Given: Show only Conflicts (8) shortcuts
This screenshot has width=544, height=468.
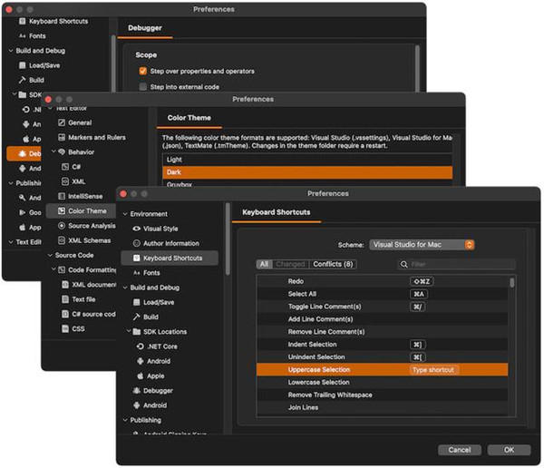Looking at the screenshot, I should (x=333, y=264).
